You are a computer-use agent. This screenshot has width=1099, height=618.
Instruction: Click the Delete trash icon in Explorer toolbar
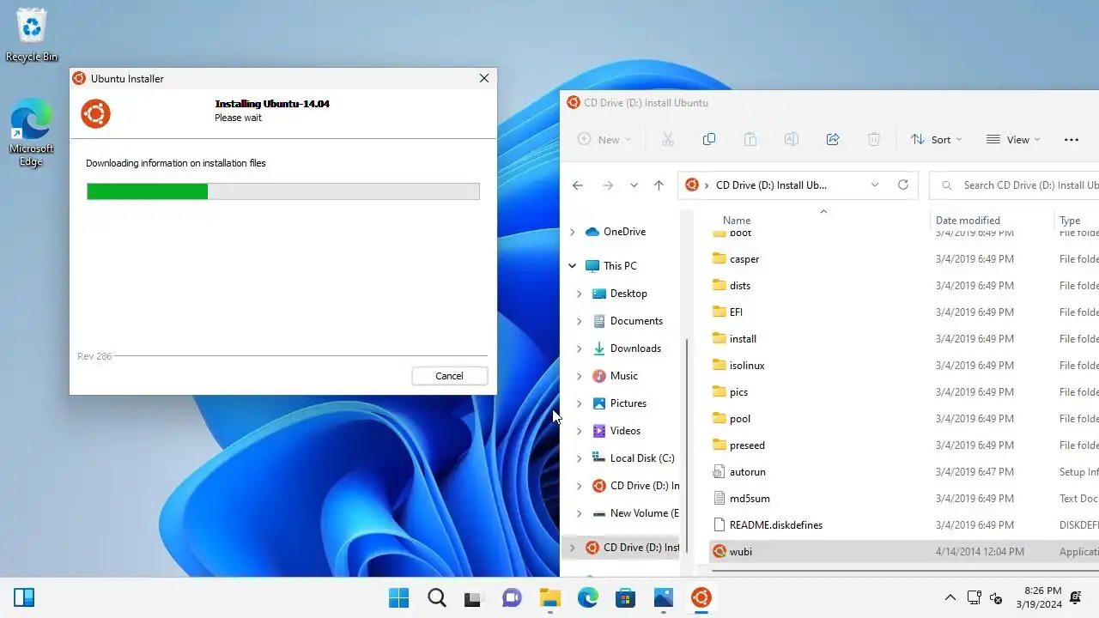click(x=873, y=139)
